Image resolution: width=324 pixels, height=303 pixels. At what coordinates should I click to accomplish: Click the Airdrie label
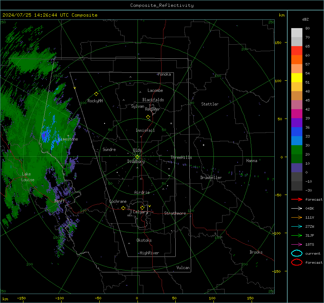[142, 192]
